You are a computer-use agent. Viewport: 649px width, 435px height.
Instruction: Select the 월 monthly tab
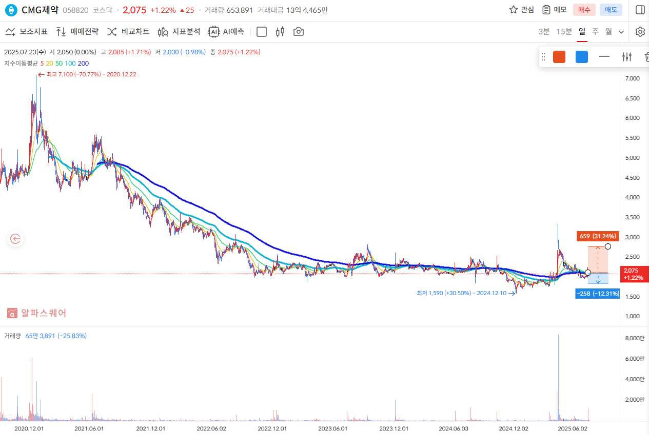click(x=608, y=32)
